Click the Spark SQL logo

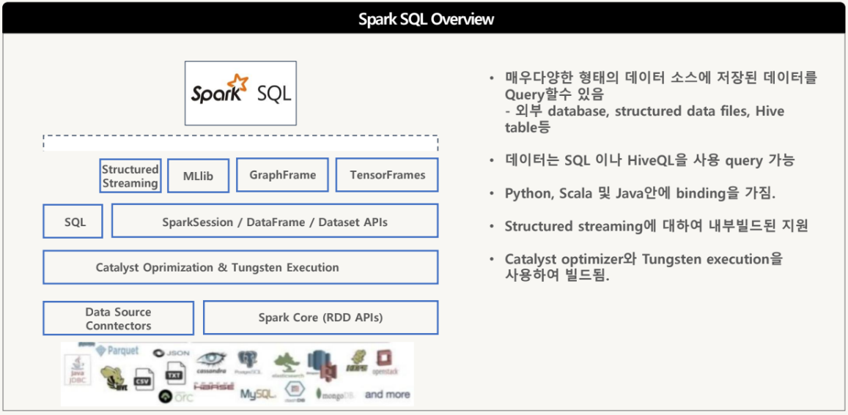(x=240, y=93)
